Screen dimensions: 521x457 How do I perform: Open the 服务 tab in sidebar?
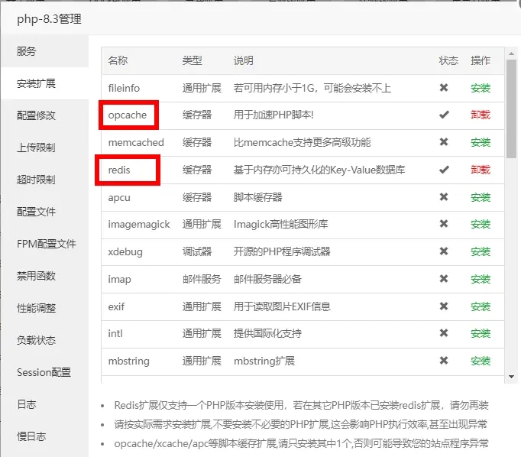pos(45,51)
